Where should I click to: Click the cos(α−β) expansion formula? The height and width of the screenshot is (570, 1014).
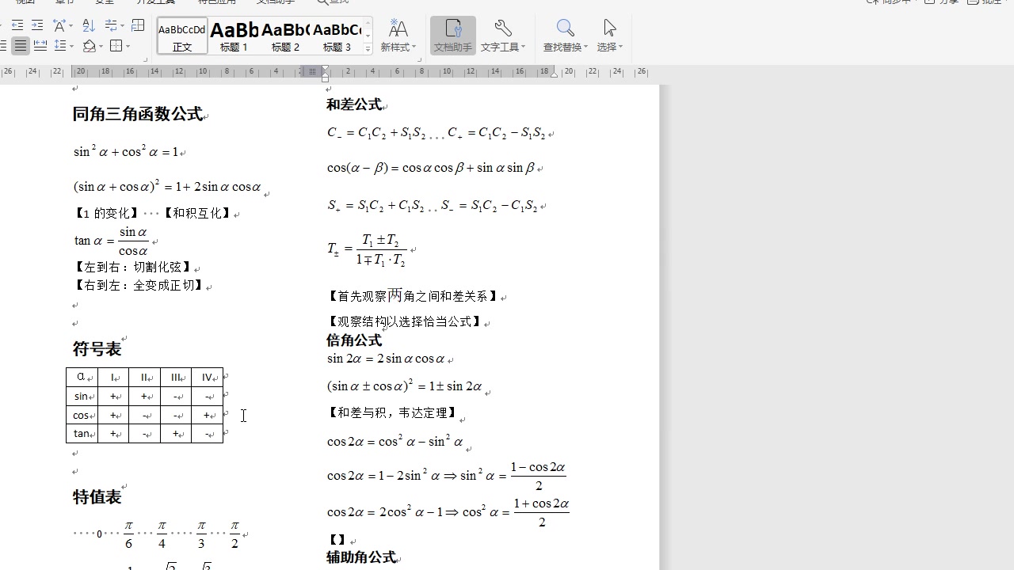[431, 168]
